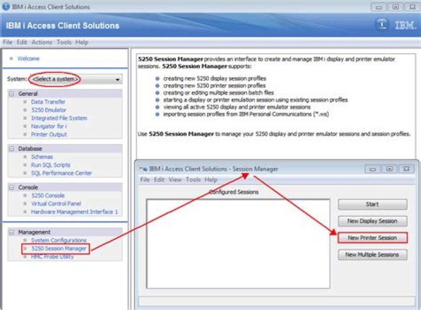Click the bullet before Welcome
The width and height of the screenshot is (421, 310).
11,58
